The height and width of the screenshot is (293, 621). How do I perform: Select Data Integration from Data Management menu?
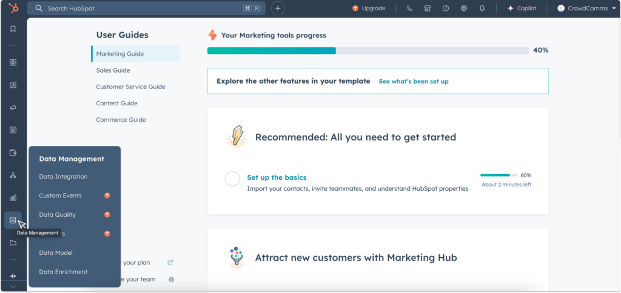[63, 177]
